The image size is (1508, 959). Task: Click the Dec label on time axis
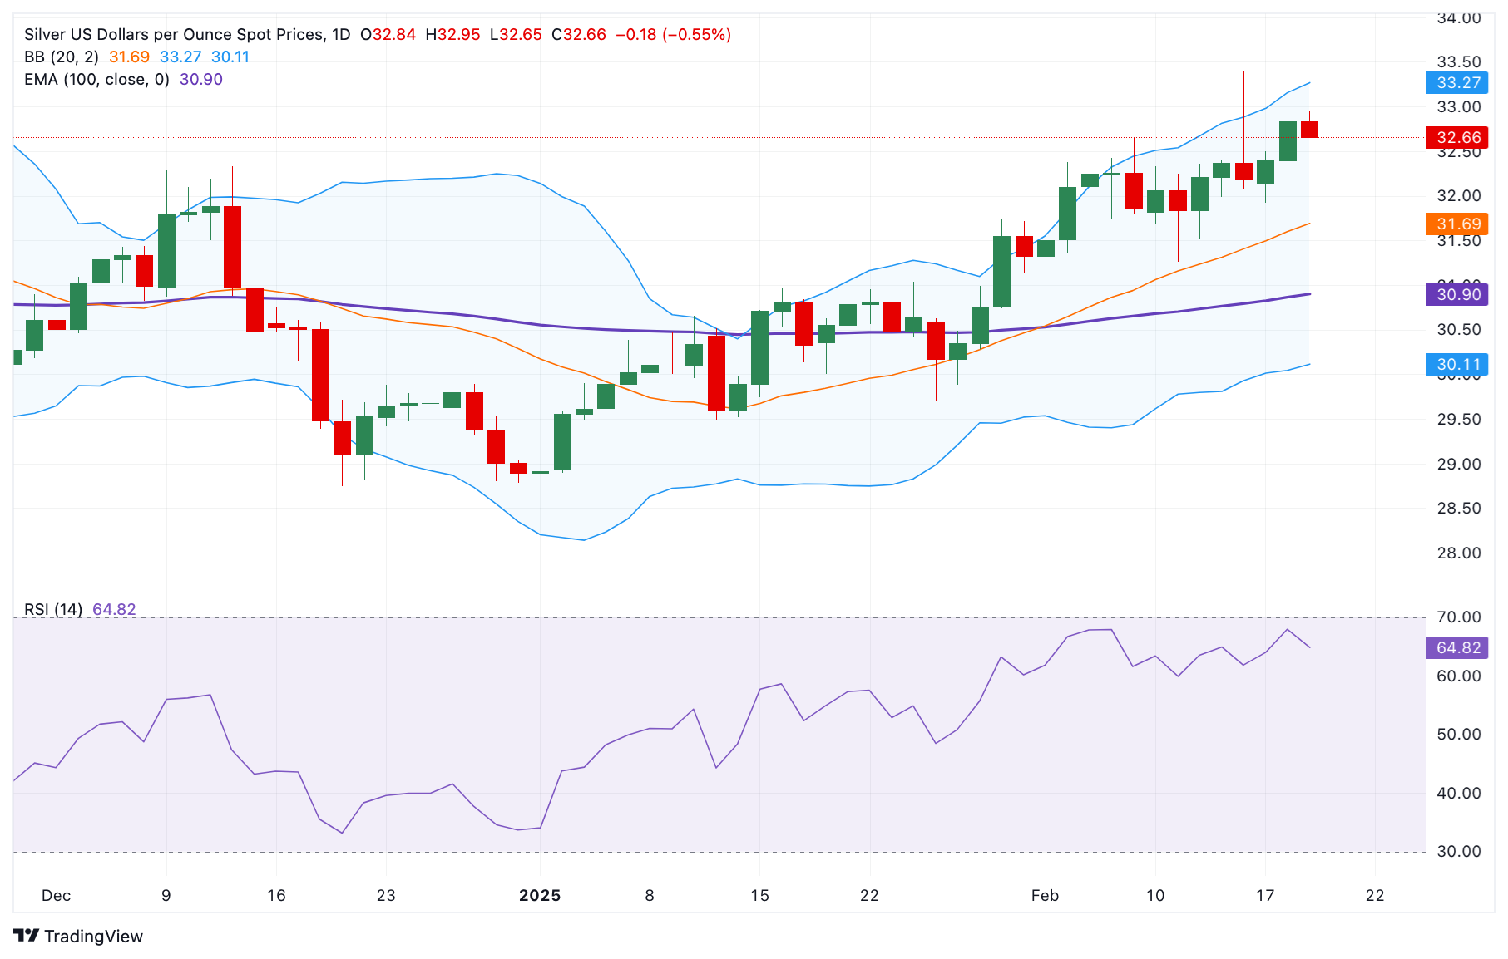[x=56, y=895]
